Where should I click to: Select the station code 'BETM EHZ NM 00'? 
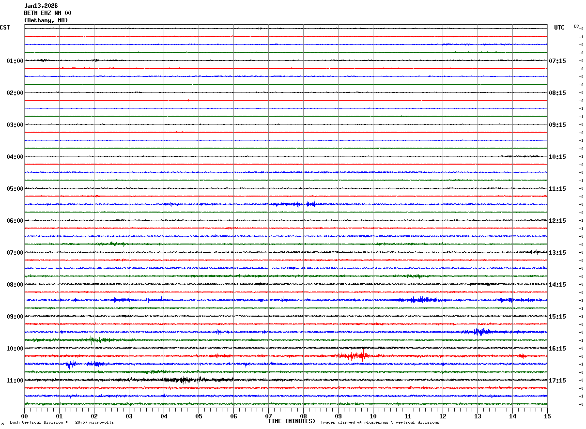pyautogui.click(x=47, y=13)
